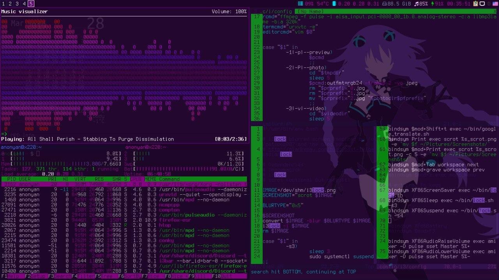Screen dimensions: 499x280
Task: Click the green battery bolt icon
Action: tap(432, 4)
